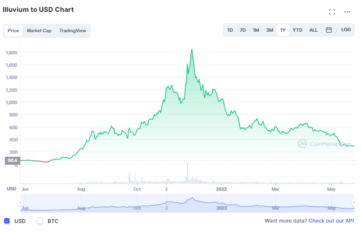Image resolution: width=361 pixels, height=232 pixels.
Task: Click the tallest volume bar in November
Action: click(187, 173)
